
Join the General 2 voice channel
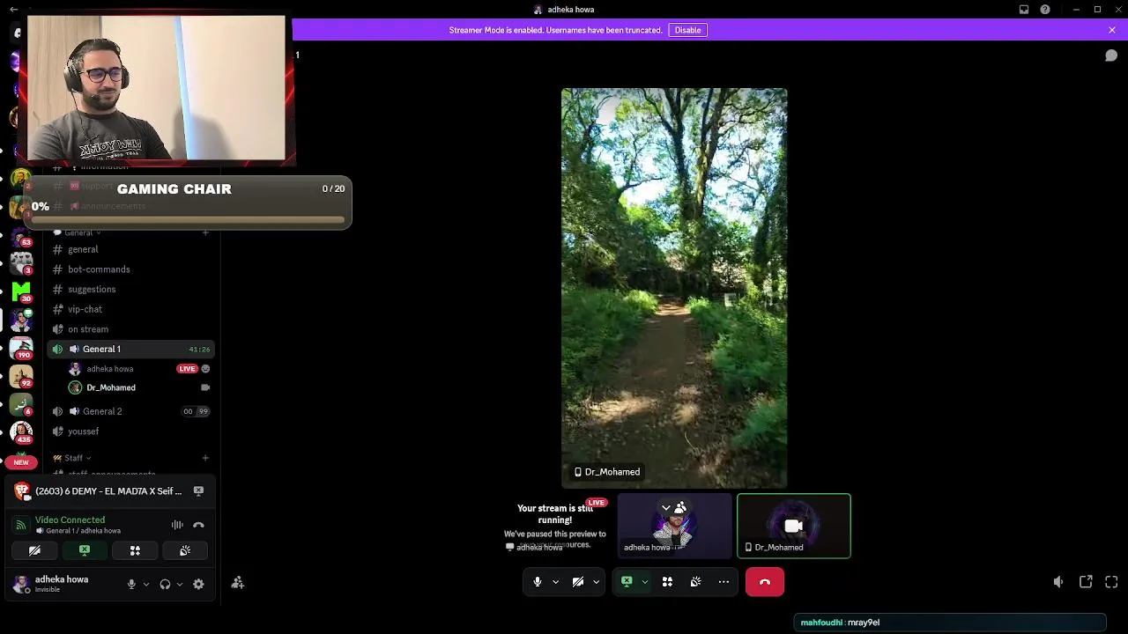(x=130, y=411)
